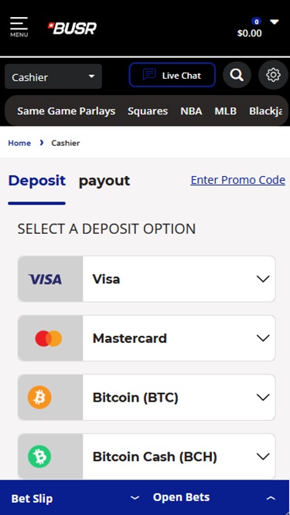The height and width of the screenshot is (515, 290).
Task: Expand the Mastercard deposit option
Action: (146, 338)
